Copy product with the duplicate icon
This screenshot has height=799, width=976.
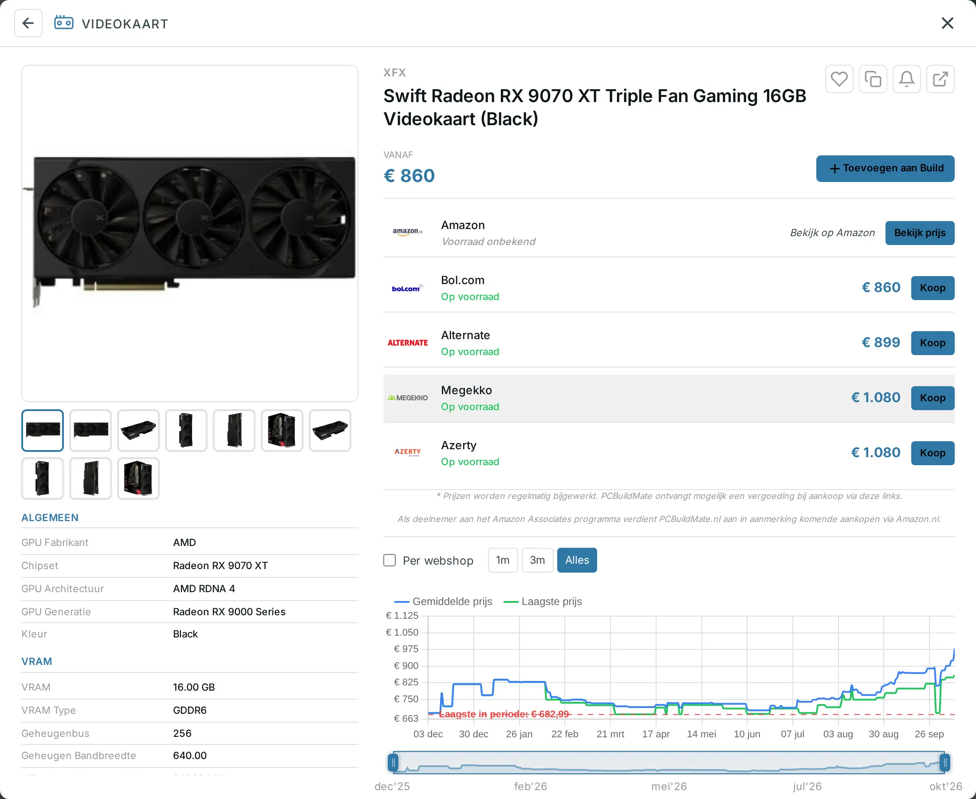(x=873, y=79)
